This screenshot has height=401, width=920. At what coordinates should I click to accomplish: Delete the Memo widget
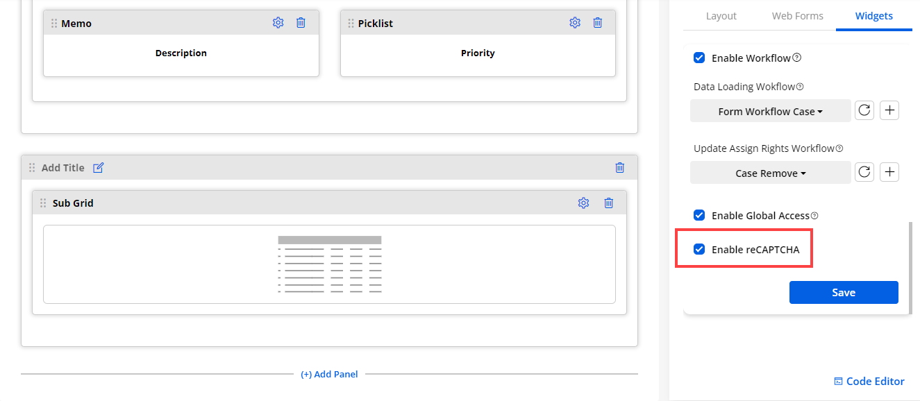(301, 23)
